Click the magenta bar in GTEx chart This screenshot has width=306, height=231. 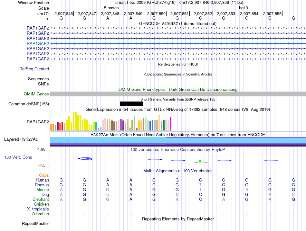click(x=171, y=124)
